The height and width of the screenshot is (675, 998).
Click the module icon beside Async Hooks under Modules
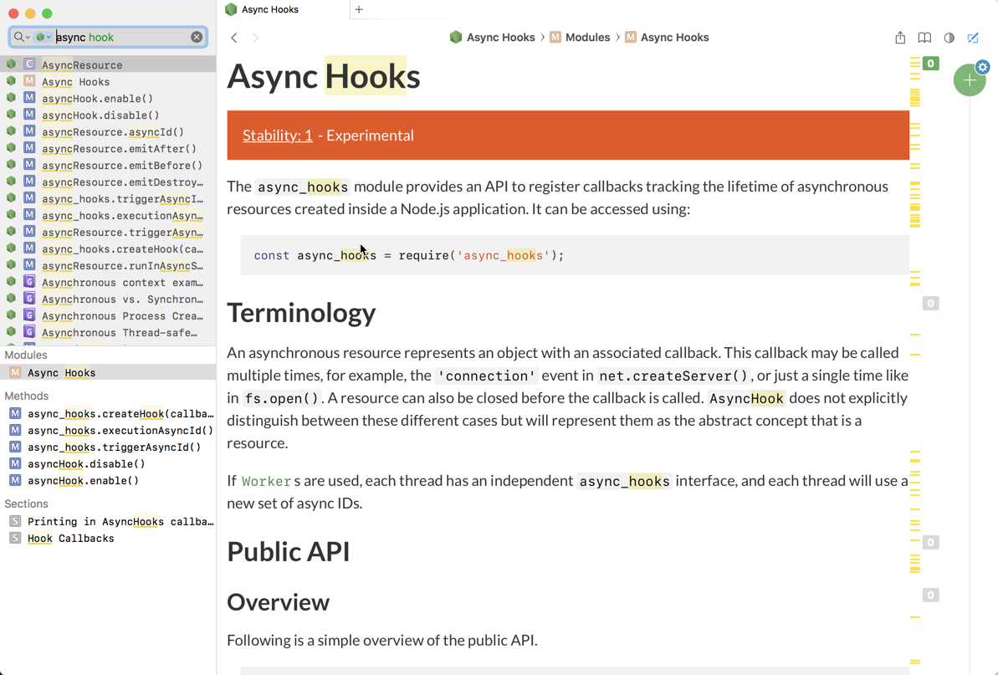click(x=15, y=372)
